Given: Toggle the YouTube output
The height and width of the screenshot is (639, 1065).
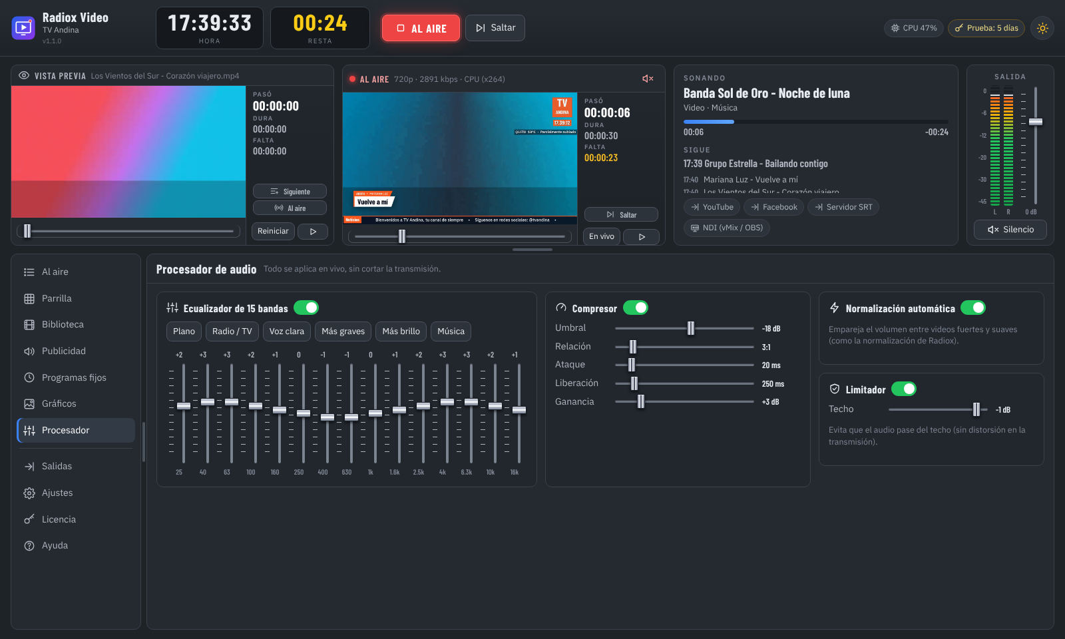Looking at the screenshot, I should (712, 207).
